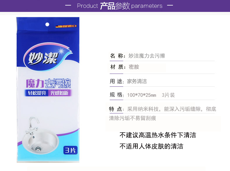
Task: Click the white hanging hole on package
Action: 47,24
